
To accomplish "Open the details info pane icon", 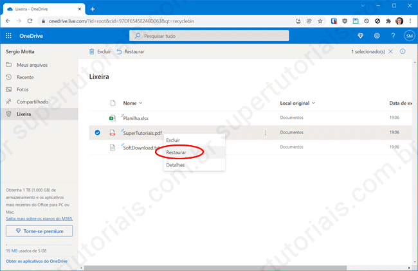I will (x=403, y=51).
